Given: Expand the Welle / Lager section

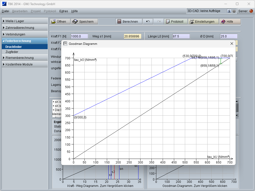Looking at the screenshot, I should tap(25, 21).
